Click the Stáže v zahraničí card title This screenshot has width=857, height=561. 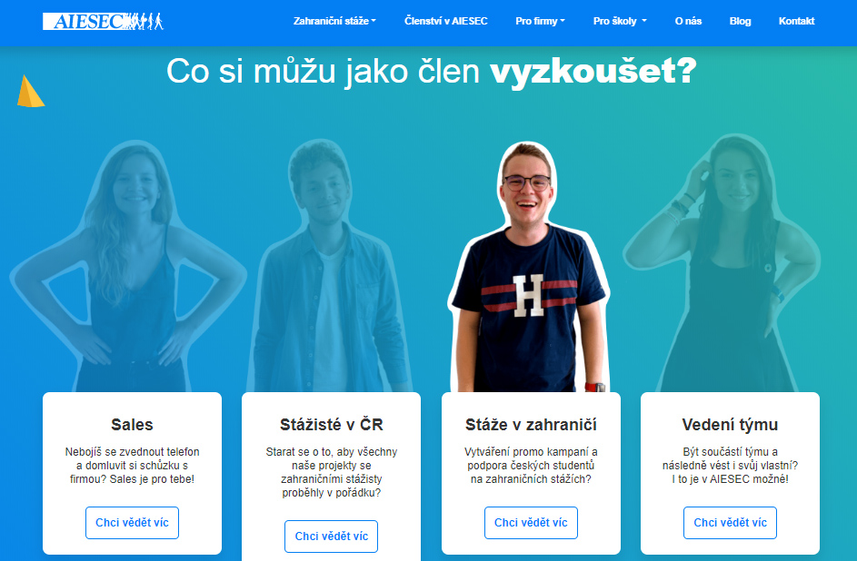(531, 425)
